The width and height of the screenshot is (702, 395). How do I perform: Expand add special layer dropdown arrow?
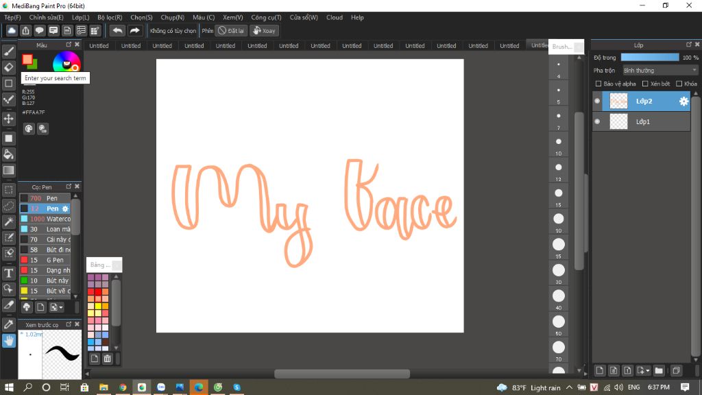point(647,371)
